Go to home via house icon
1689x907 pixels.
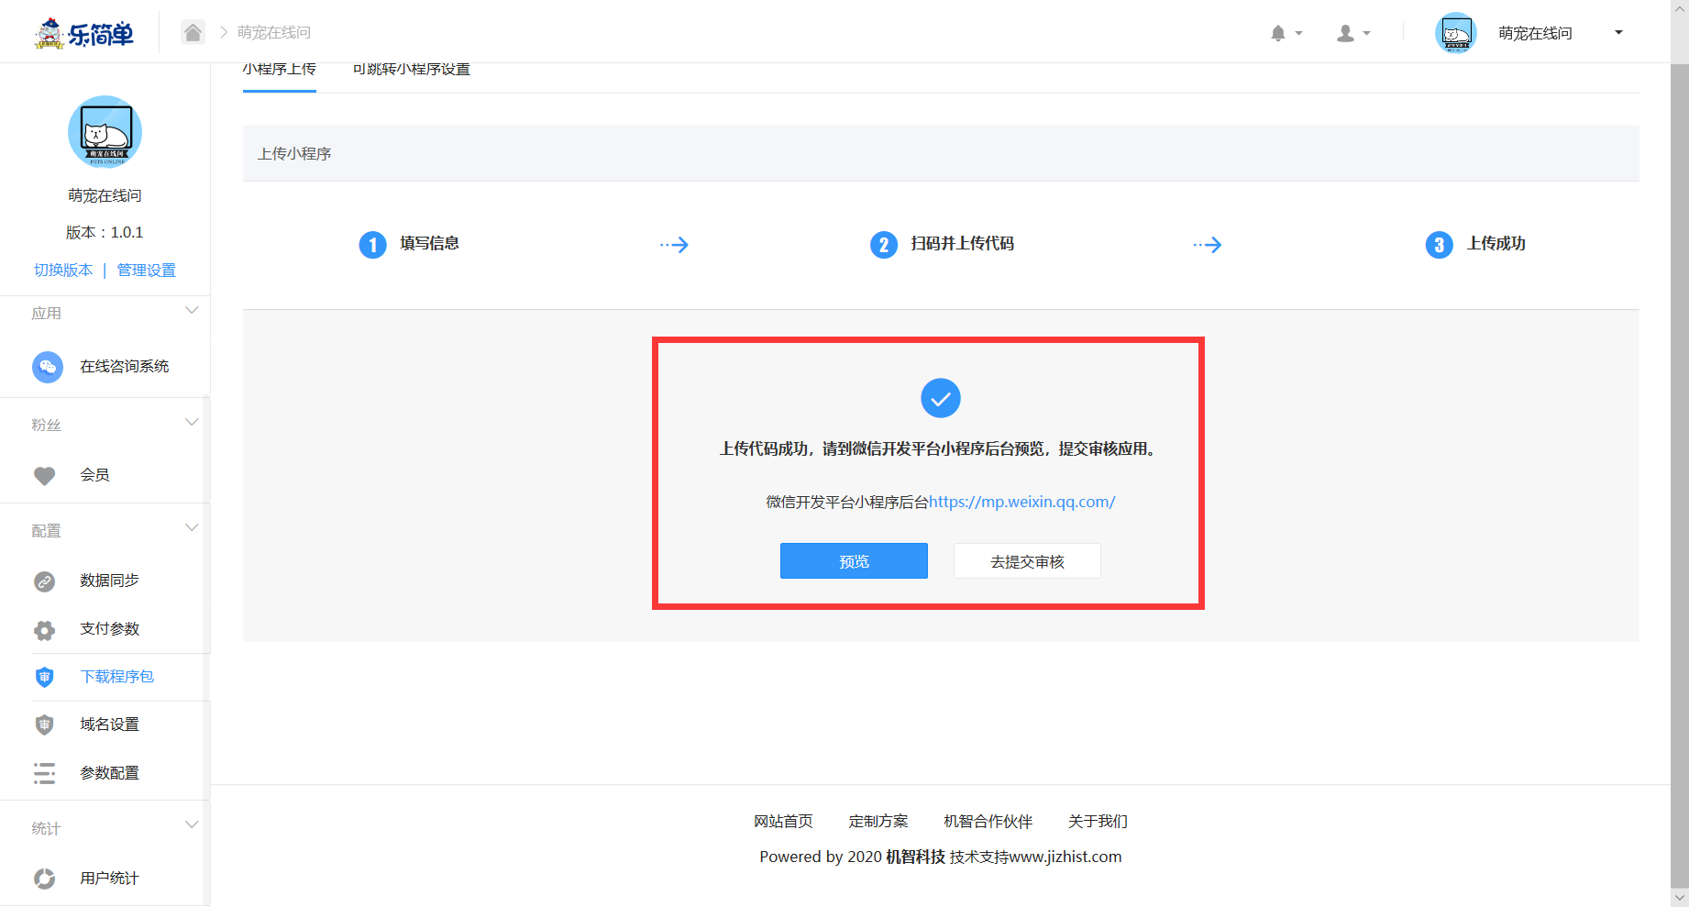(x=193, y=32)
